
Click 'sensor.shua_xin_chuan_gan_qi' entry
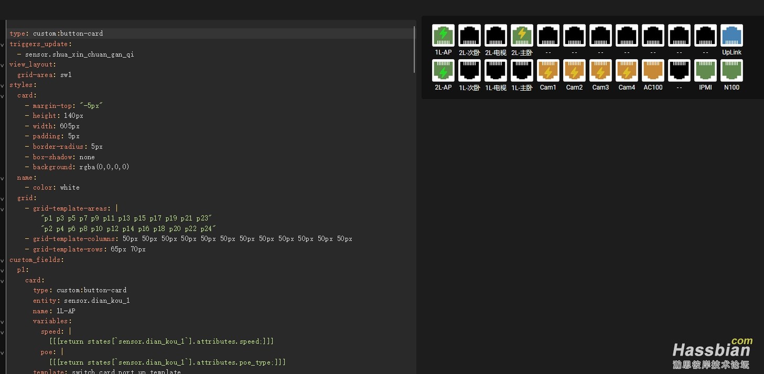pyautogui.click(x=79, y=54)
